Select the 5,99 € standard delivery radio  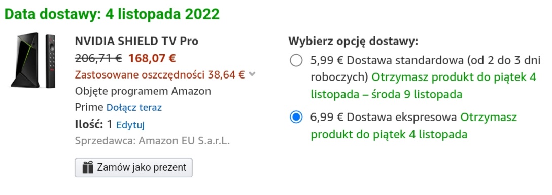[296, 60]
